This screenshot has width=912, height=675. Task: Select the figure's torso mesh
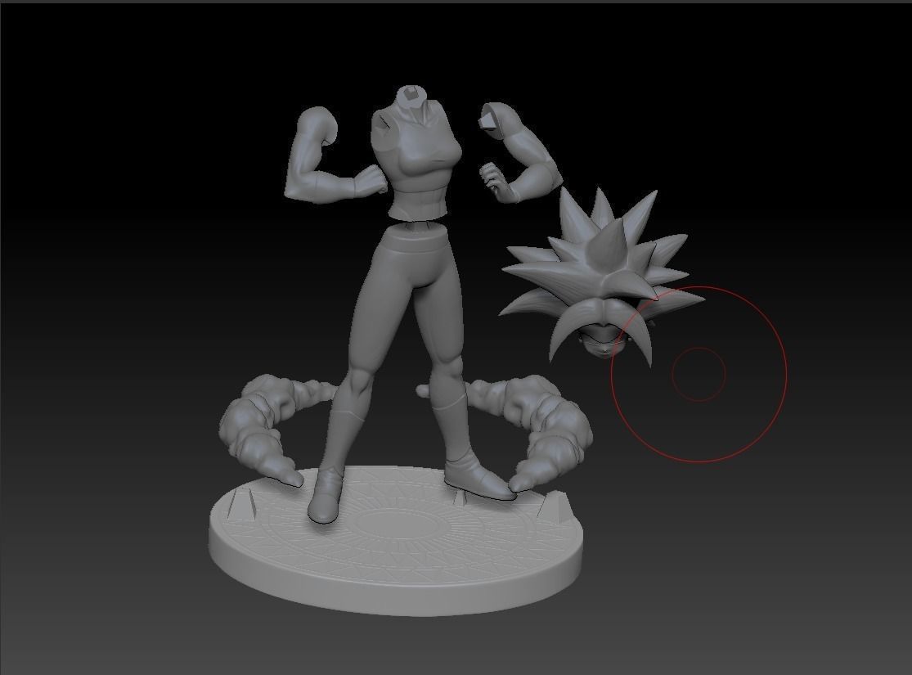click(x=413, y=164)
